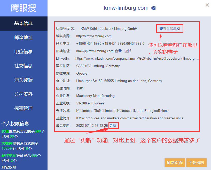
Task: Select the 标签管理 menu item
Action: coord(24,108)
